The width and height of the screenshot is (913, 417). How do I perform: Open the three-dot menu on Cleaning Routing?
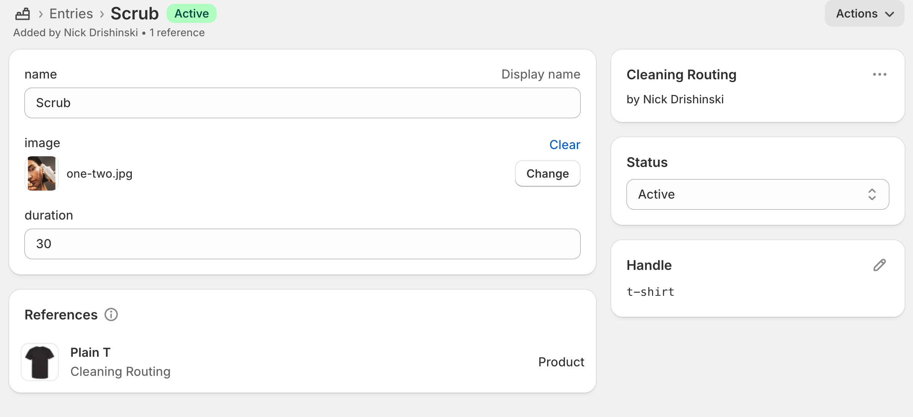[x=879, y=74]
